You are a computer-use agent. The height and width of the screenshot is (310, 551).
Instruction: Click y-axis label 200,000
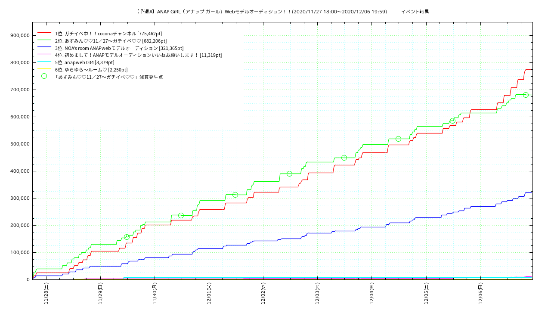[x=19, y=226]
